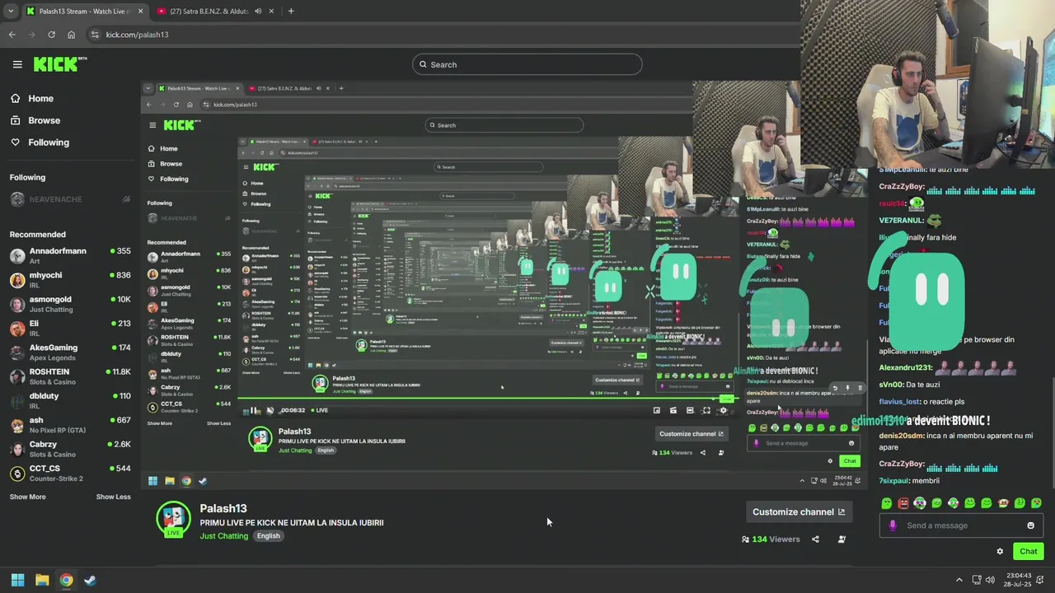This screenshot has height=593, width=1055.
Task: Open Steam from taskbar
Action: 90,580
